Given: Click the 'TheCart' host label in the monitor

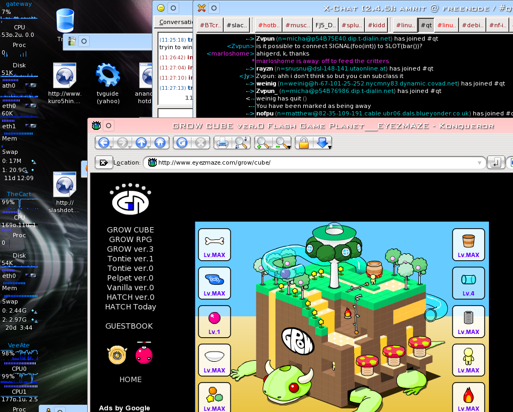Looking at the screenshot, I should click(x=19, y=194).
